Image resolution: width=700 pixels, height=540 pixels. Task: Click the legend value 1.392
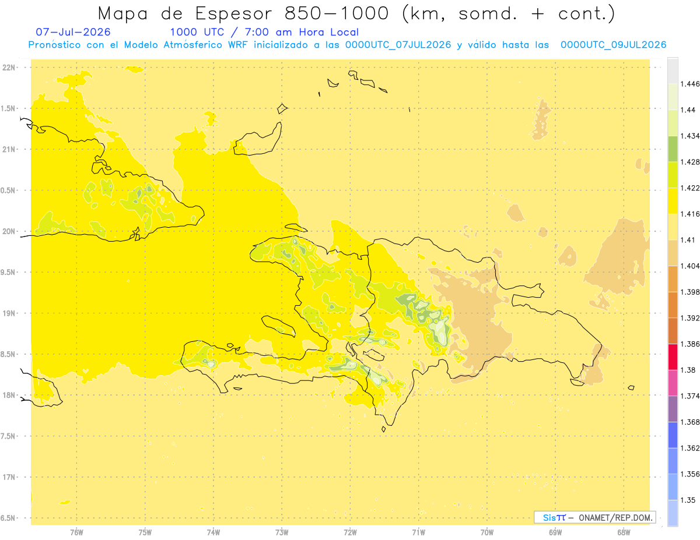tap(690, 318)
